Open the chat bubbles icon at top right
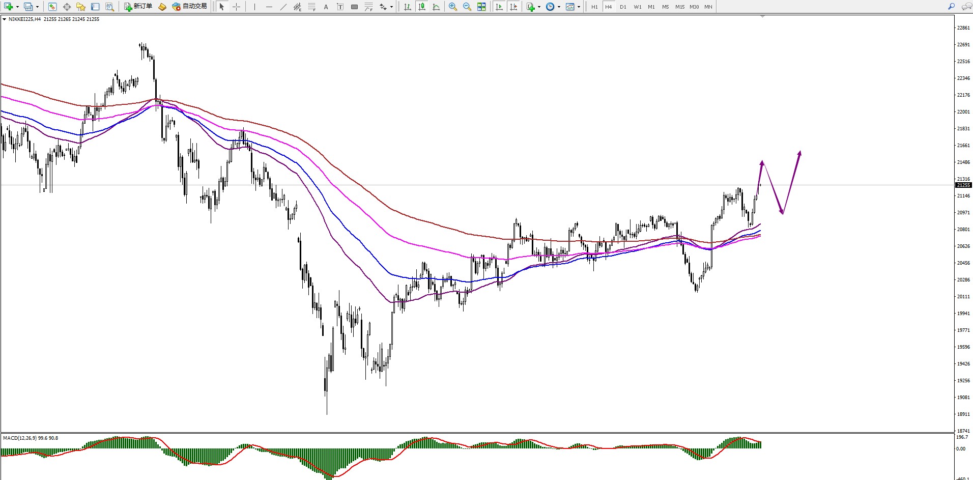Viewport: 973px width, 480px height. tap(966, 7)
